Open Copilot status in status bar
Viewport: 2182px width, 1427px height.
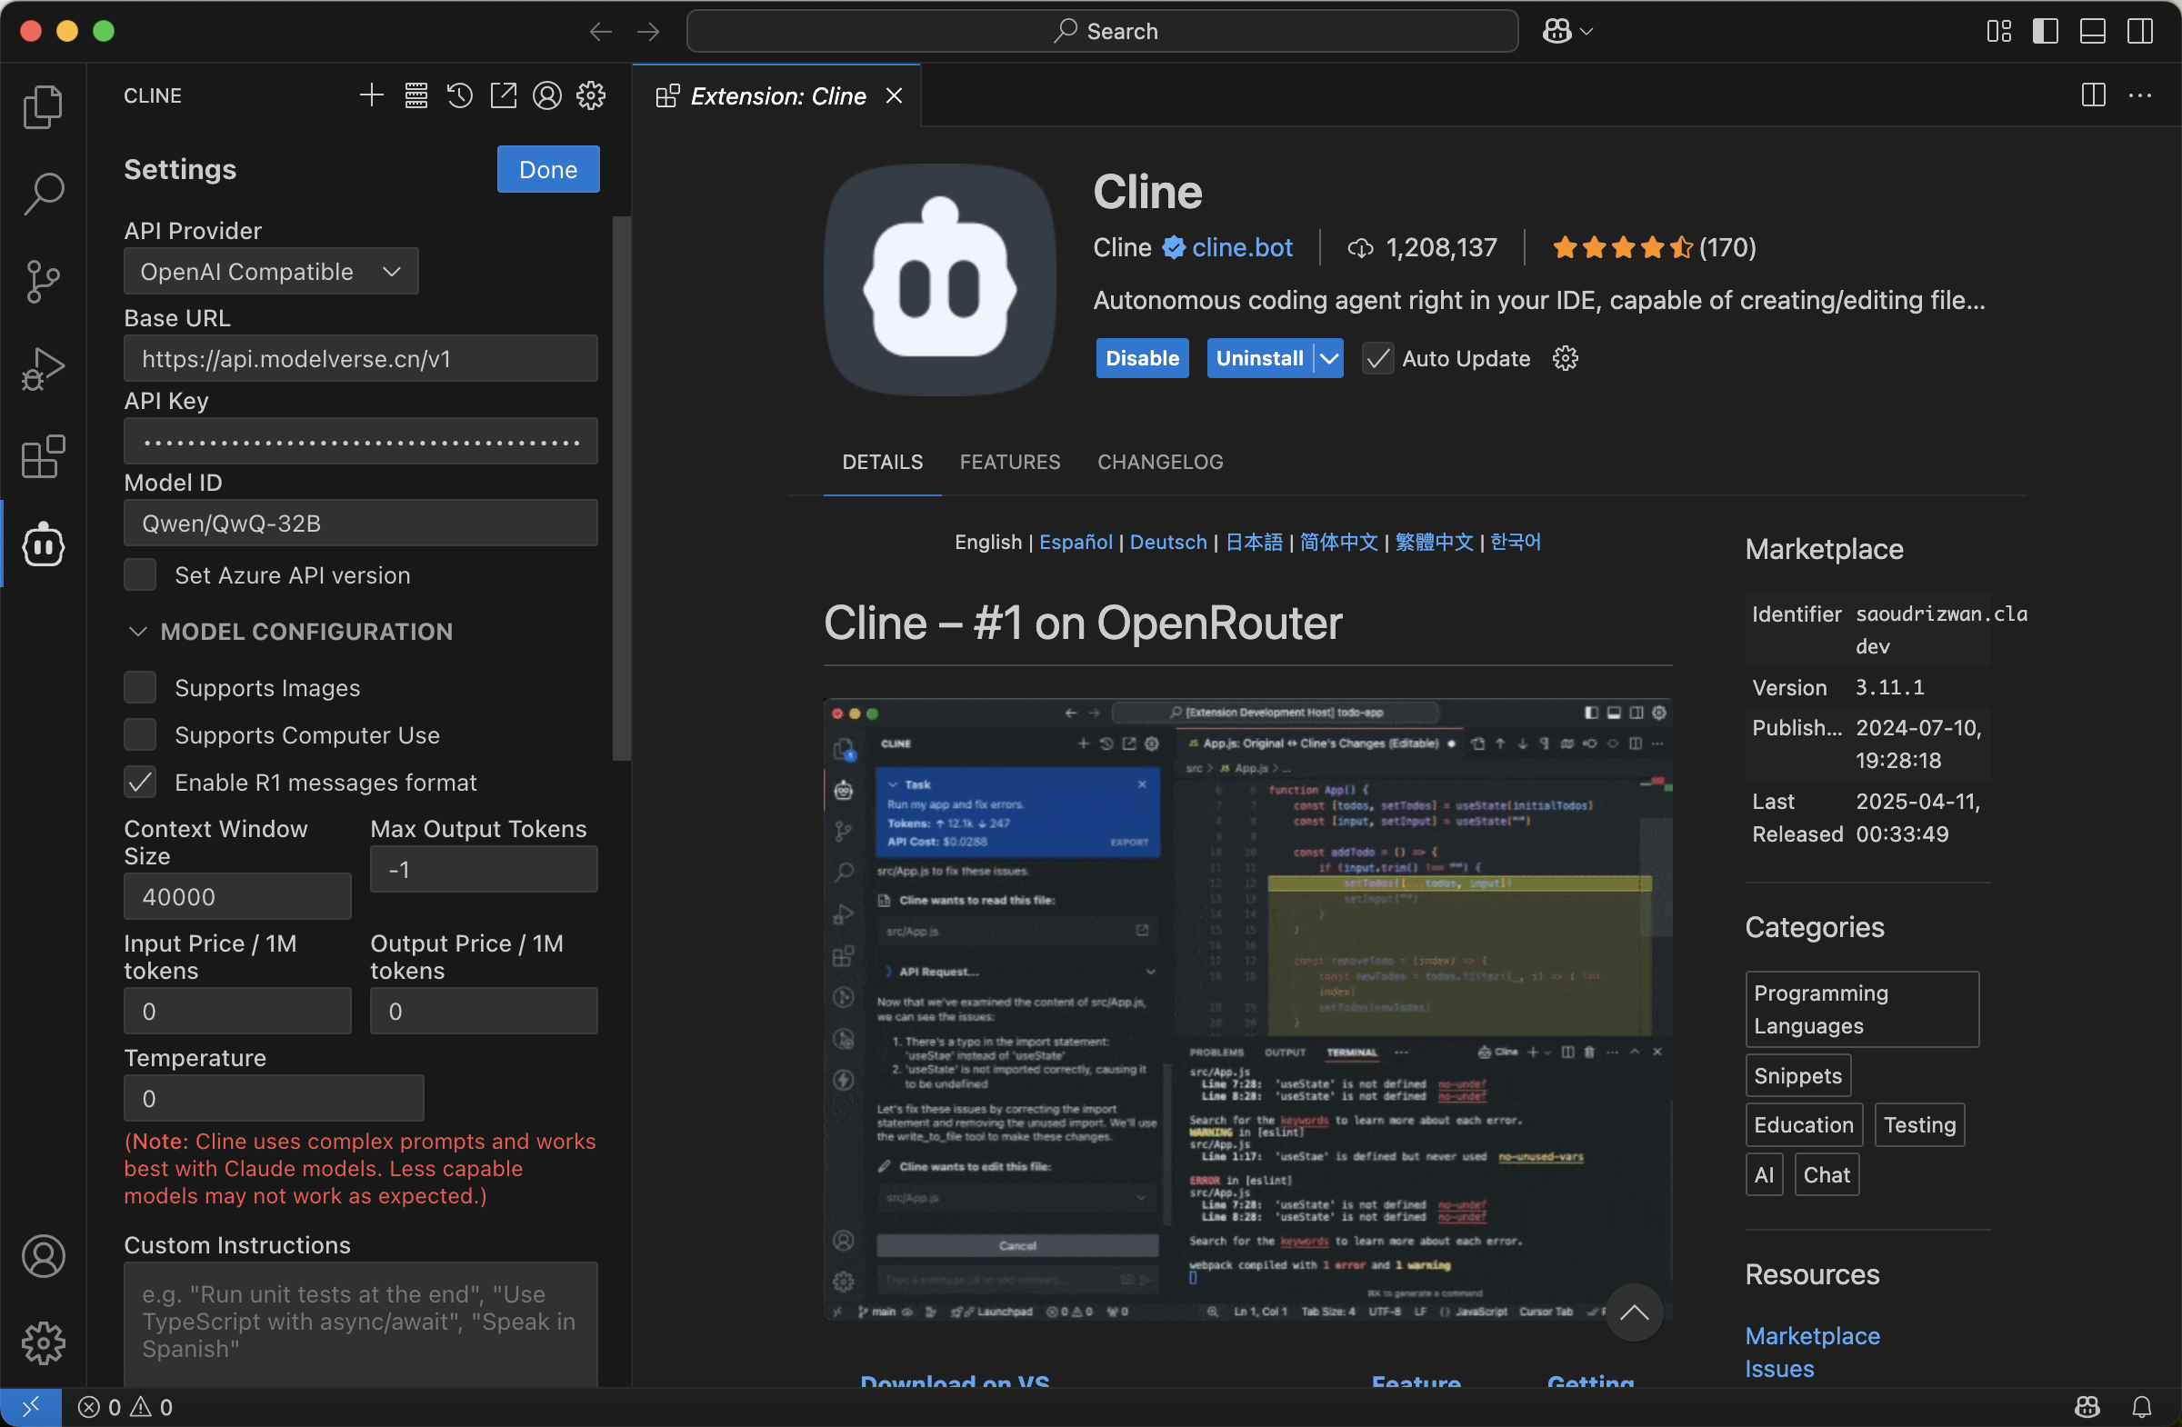tap(2087, 1407)
